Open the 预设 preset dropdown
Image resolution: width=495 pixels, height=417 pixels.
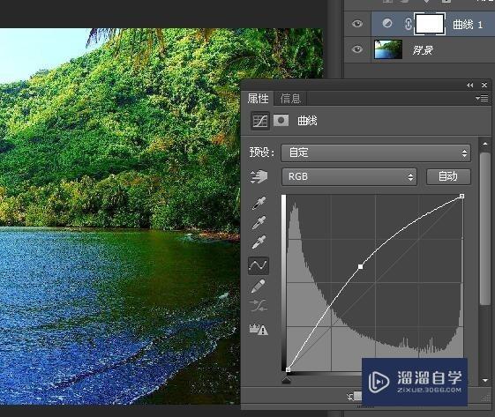point(376,153)
